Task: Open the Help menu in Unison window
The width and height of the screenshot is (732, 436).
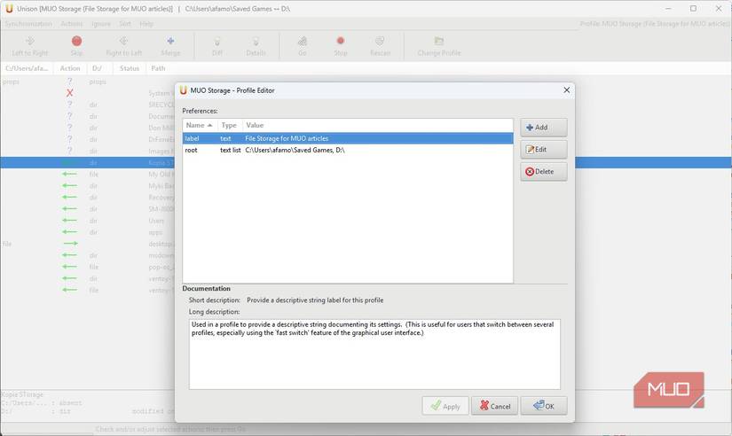Action: [x=146, y=24]
